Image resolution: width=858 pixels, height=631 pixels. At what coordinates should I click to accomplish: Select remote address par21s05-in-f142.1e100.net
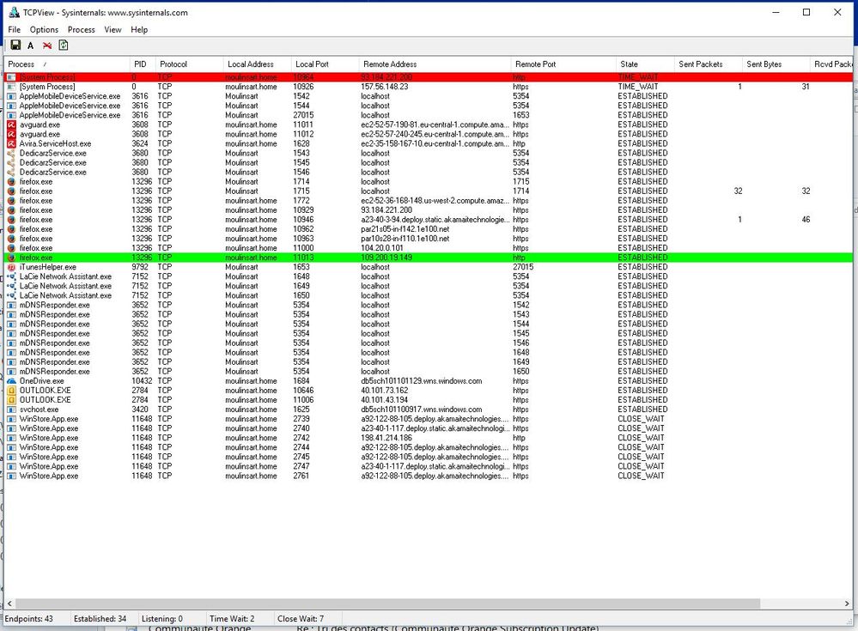[x=405, y=229]
